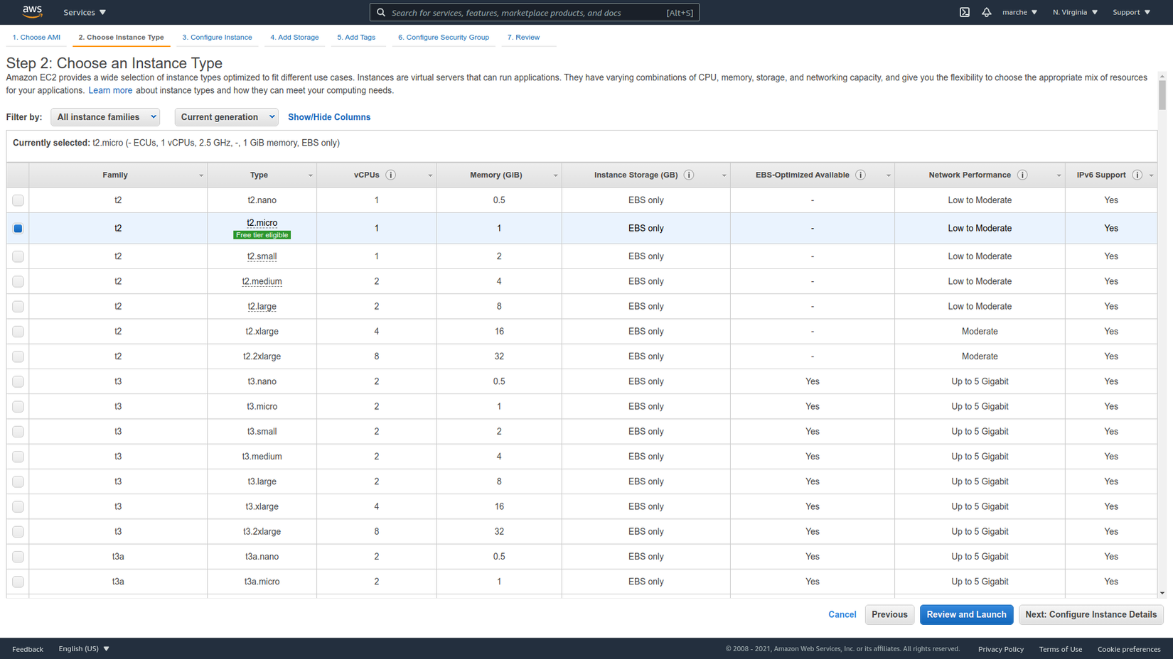Click the EBS-Optimized Available info icon
Screen dimensions: 1173x659
coord(860,175)
